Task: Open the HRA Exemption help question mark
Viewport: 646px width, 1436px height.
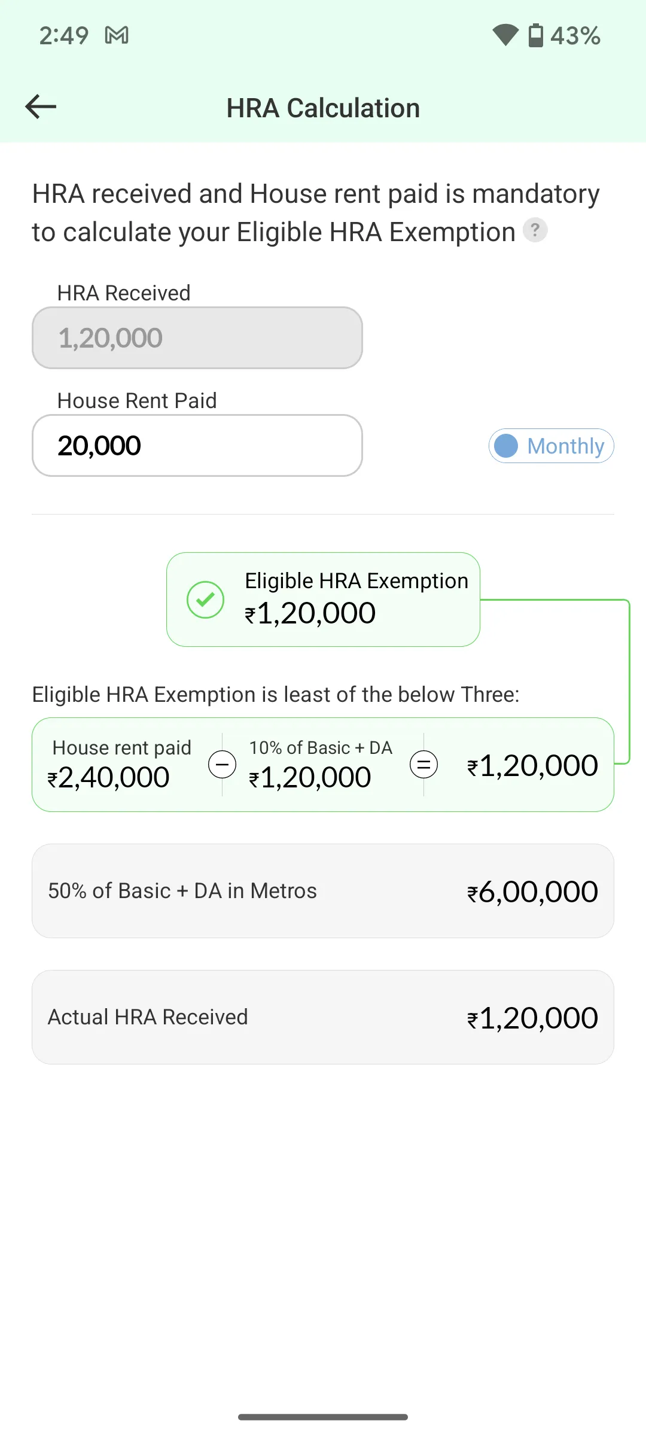Action: [535, 230]
